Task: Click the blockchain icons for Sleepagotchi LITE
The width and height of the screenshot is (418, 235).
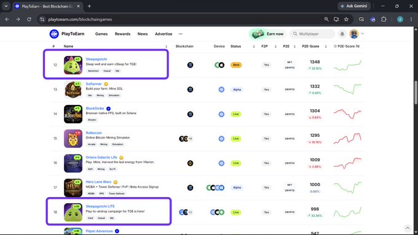Action: tap(186, 212)
